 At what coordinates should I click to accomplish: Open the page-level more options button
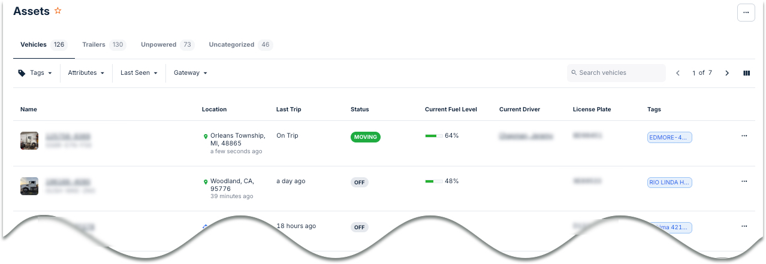(746, 12)
